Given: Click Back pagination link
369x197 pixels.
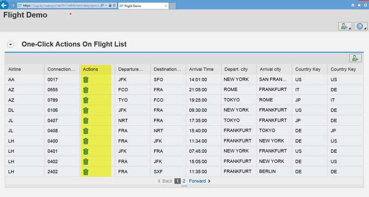Looking at the screenshot, I should click(165, 181).
